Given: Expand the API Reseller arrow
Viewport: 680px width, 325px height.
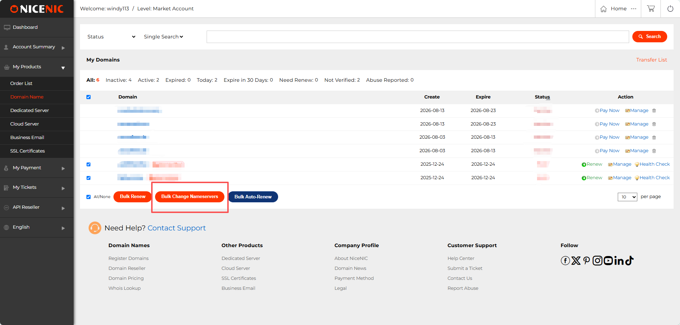Looking at the screenshot, I should tap(63, 208).
